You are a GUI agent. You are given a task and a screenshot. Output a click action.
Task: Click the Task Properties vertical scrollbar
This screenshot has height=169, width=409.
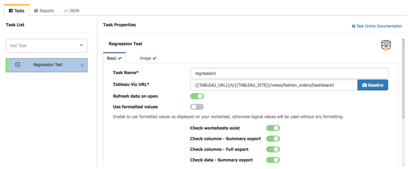tap(403, 78)
